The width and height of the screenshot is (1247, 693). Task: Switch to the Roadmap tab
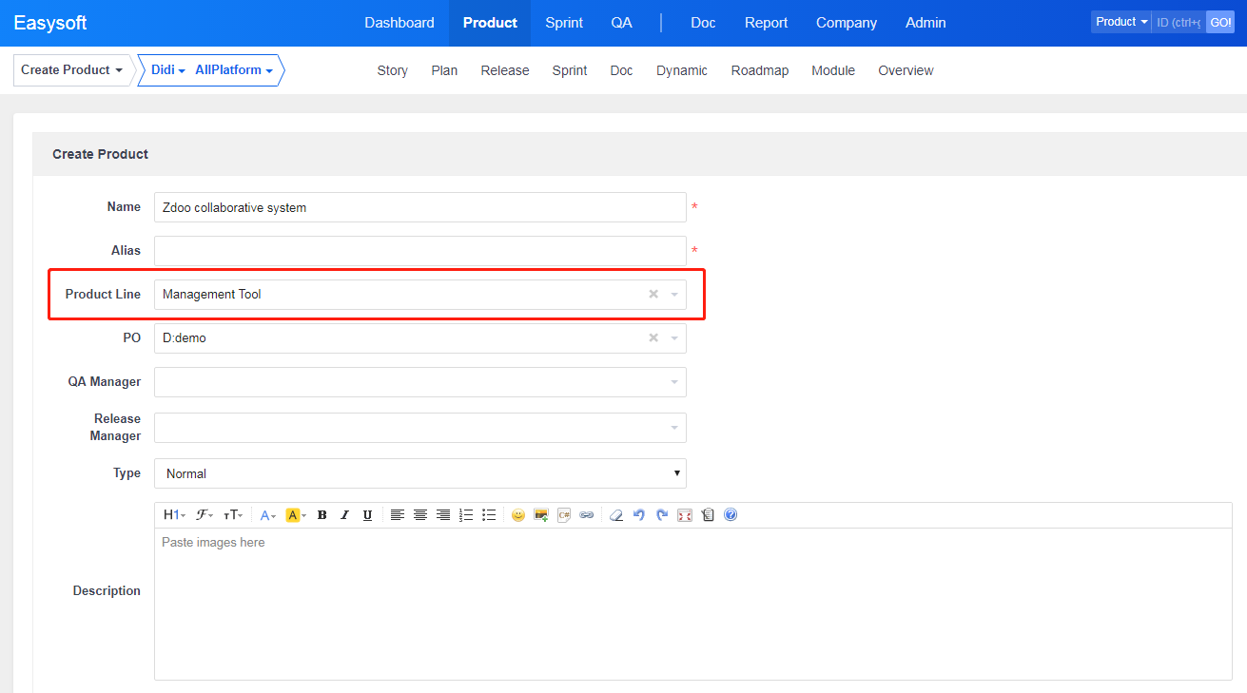[x=759, y=70]
